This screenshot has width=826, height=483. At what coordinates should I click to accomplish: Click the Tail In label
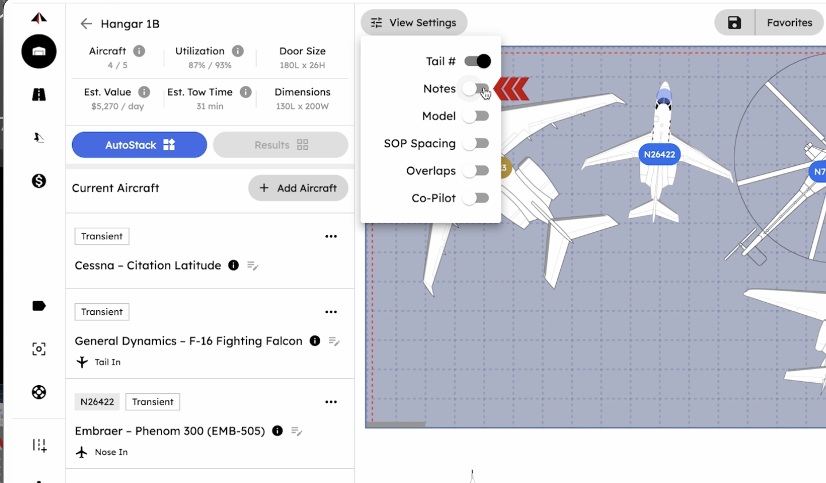point(108,362)
